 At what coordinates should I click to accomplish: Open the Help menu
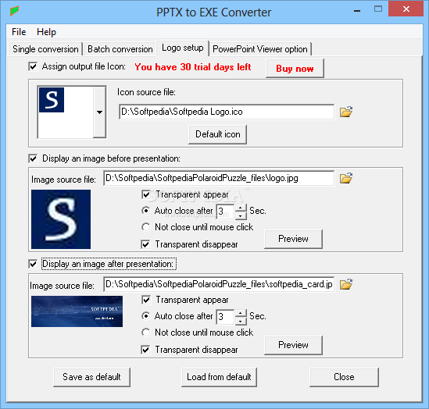coord(47,32)
